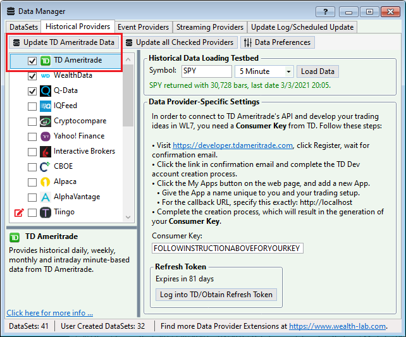Select the Q-Data provider row
This screenshot has height=337, width=406.
click(x=66, y=92)
